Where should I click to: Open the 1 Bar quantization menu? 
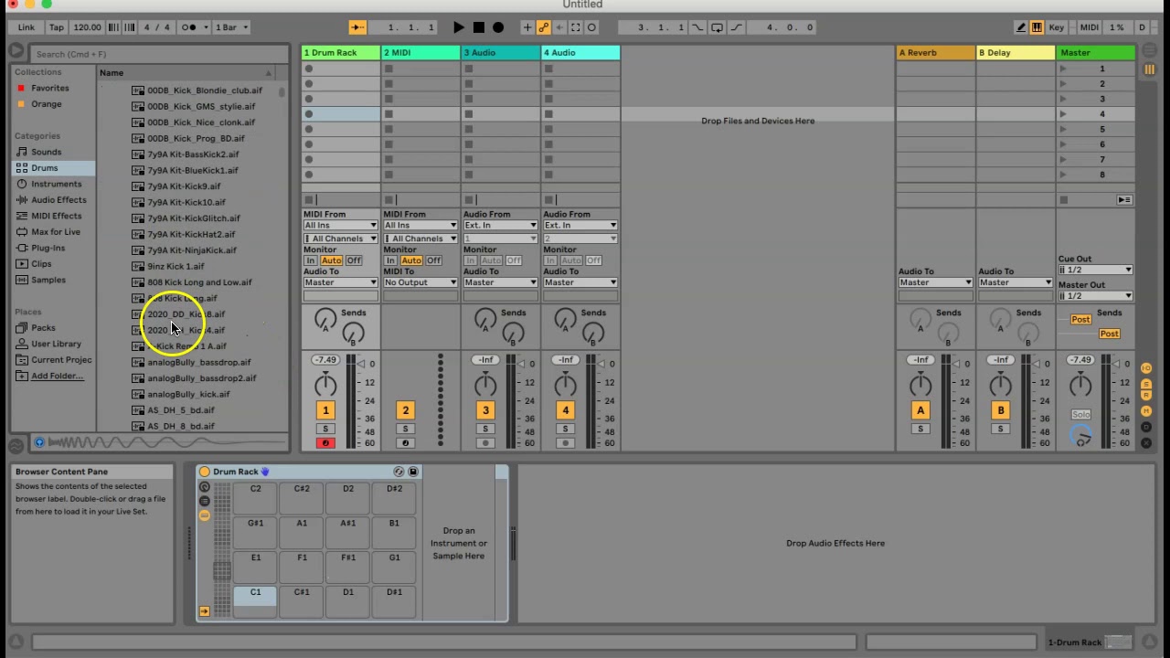point(232,27)
